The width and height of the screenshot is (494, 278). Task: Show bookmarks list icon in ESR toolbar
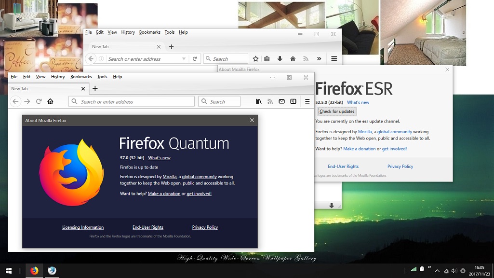tap(267, 59)
